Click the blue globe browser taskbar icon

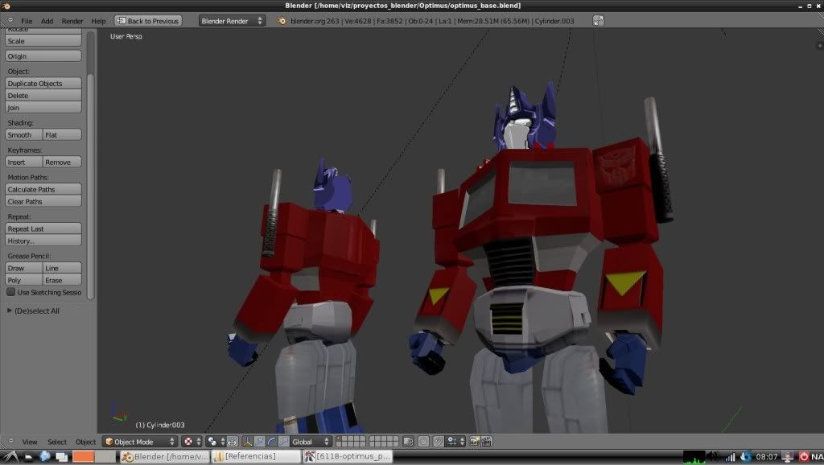point(45,457)
